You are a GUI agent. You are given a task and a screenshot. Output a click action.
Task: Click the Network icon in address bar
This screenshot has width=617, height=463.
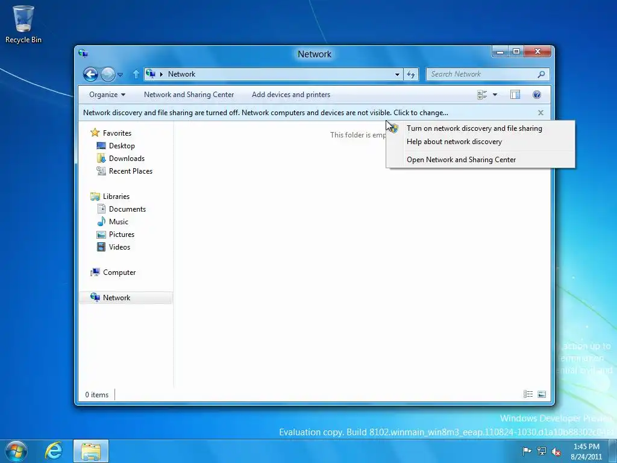[150, 74]
